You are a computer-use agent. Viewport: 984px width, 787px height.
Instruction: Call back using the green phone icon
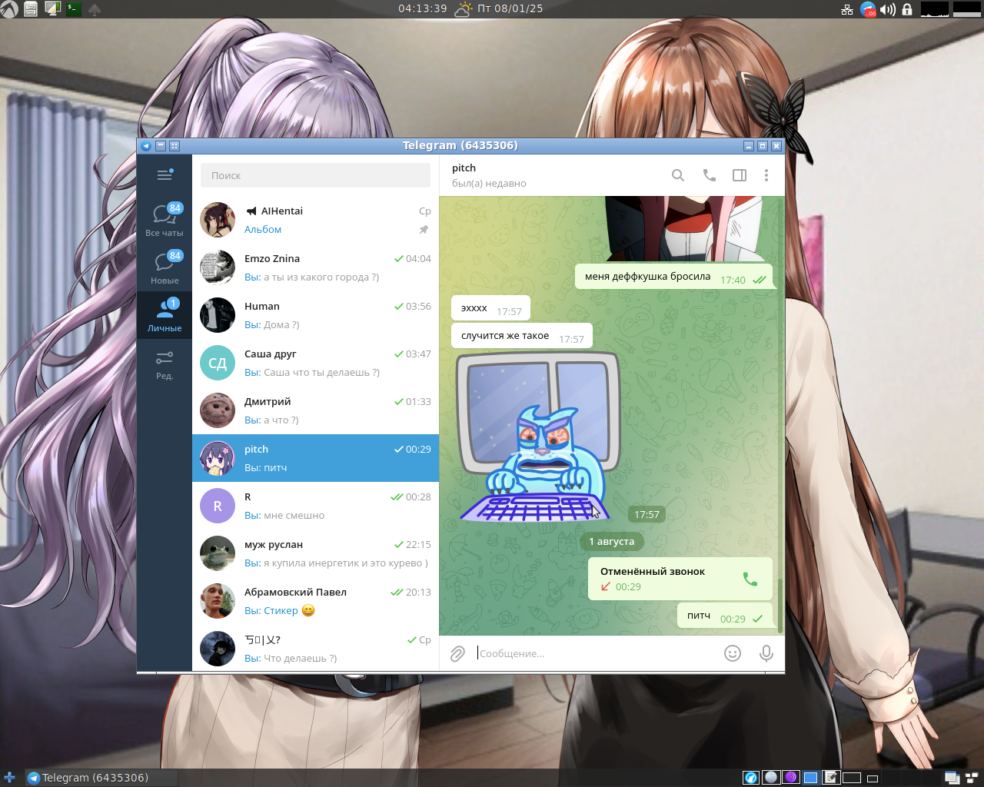coord(750,579)
